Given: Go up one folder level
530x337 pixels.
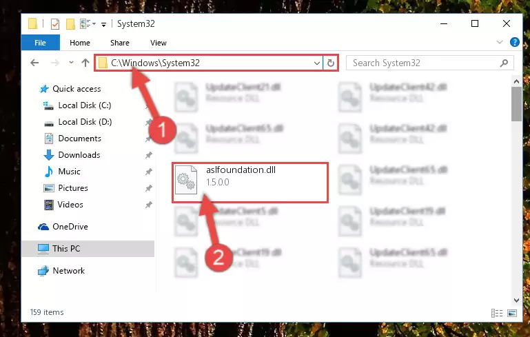Looking at the screenshot, I should tap(85, 63).
